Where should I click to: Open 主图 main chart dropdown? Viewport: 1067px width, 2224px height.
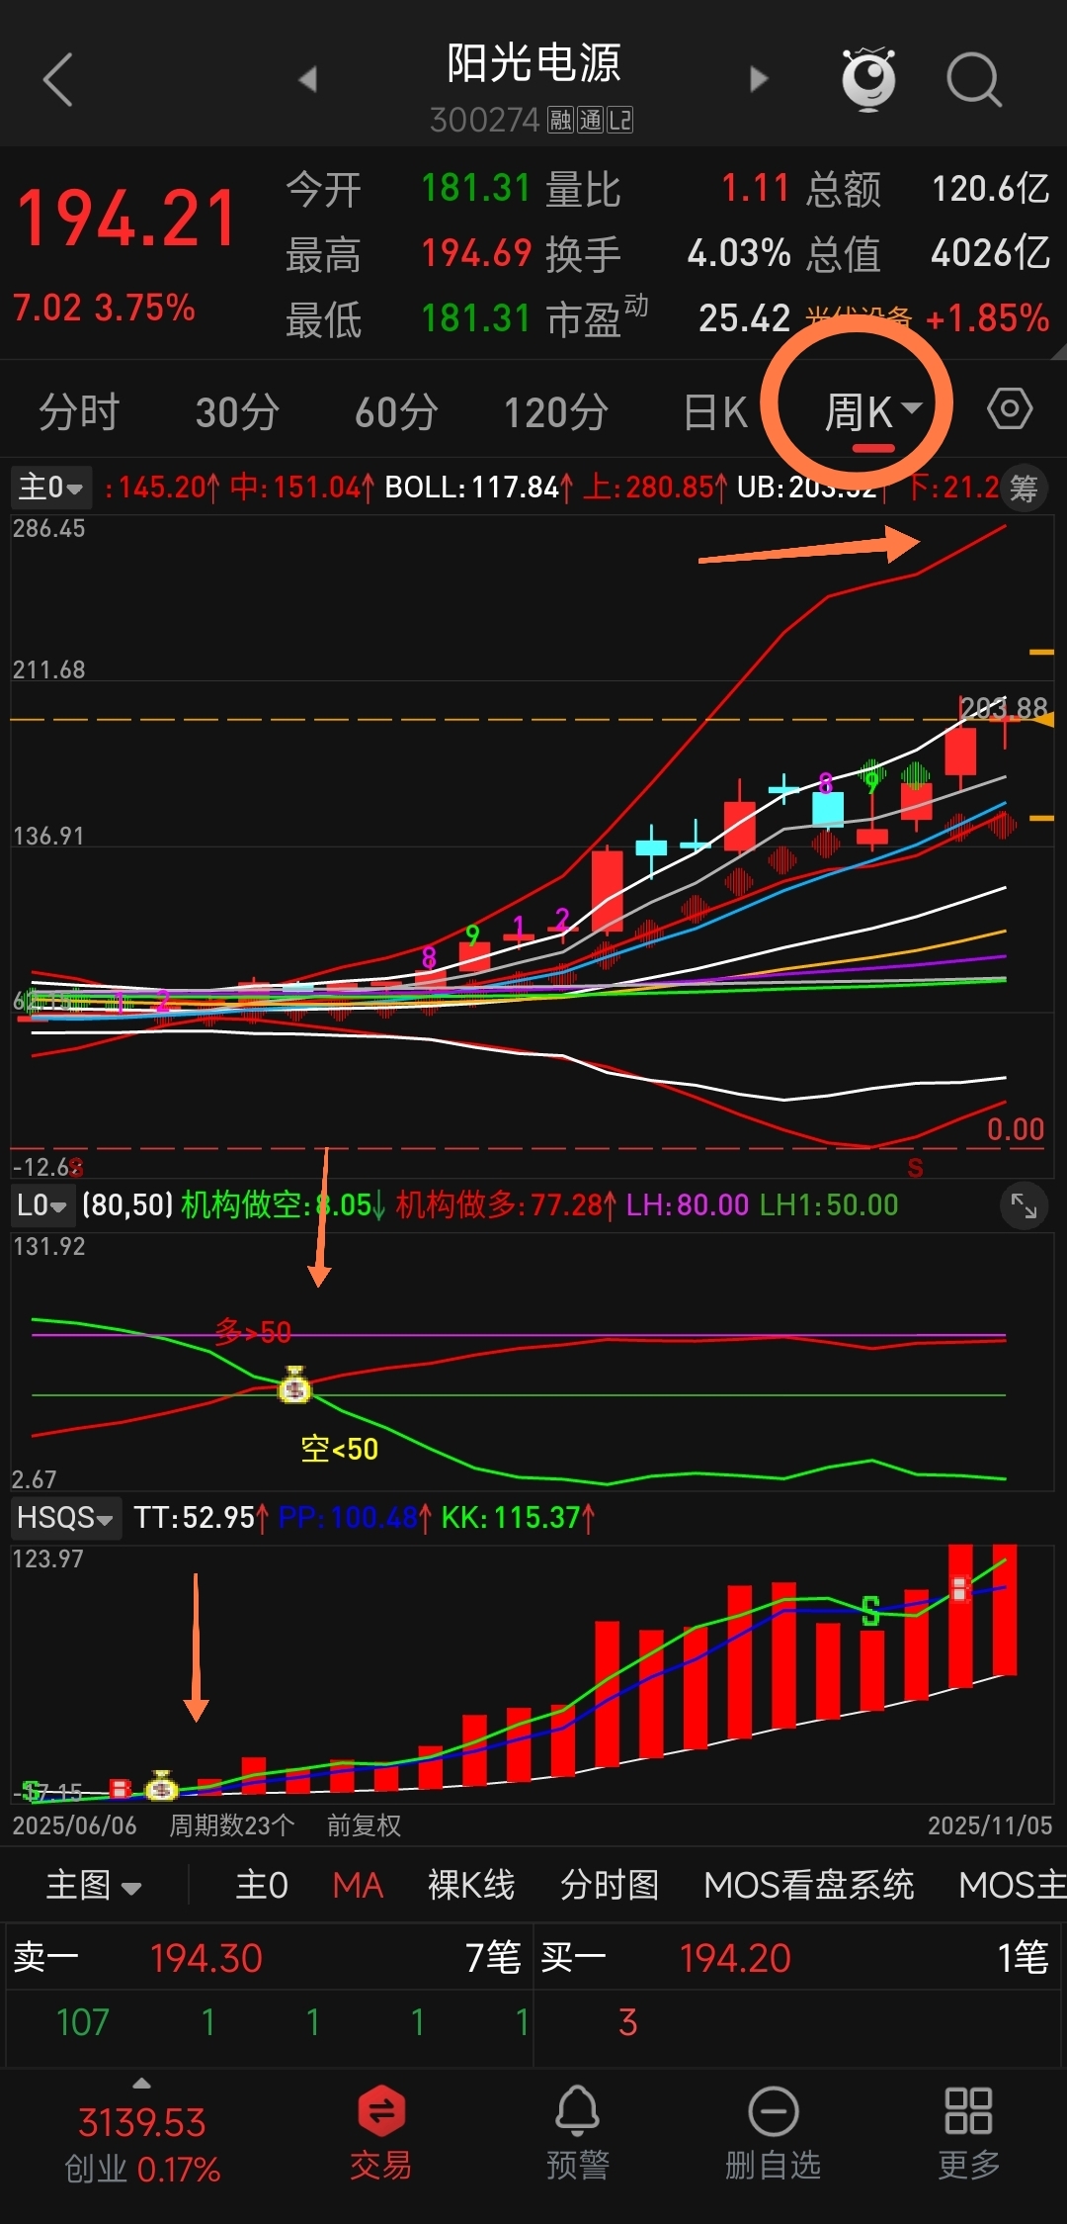94,1885
